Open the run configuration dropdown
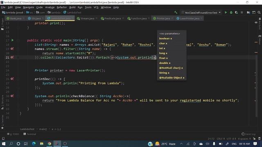Image resolution: width=262 pixels, height=147 pixels. point(201,13)
